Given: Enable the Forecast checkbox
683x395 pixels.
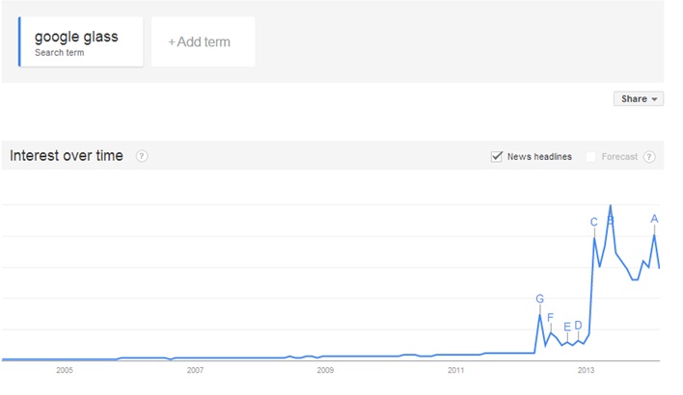Looking at the screenshot, I should tap(590, 157).
